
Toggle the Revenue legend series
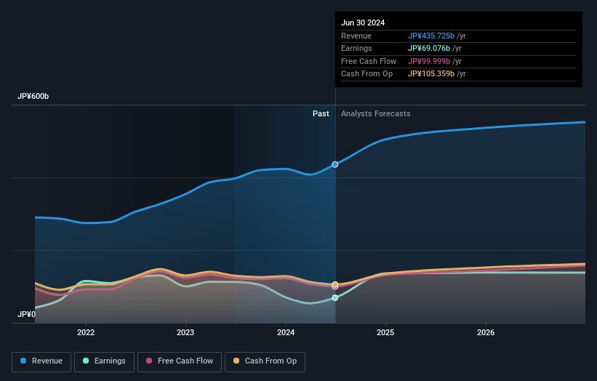tap(41, 361)
